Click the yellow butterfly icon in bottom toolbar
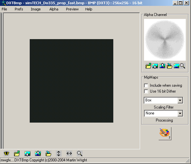The height and width of the screenshot is (164, 191). (x=7, y=154)
